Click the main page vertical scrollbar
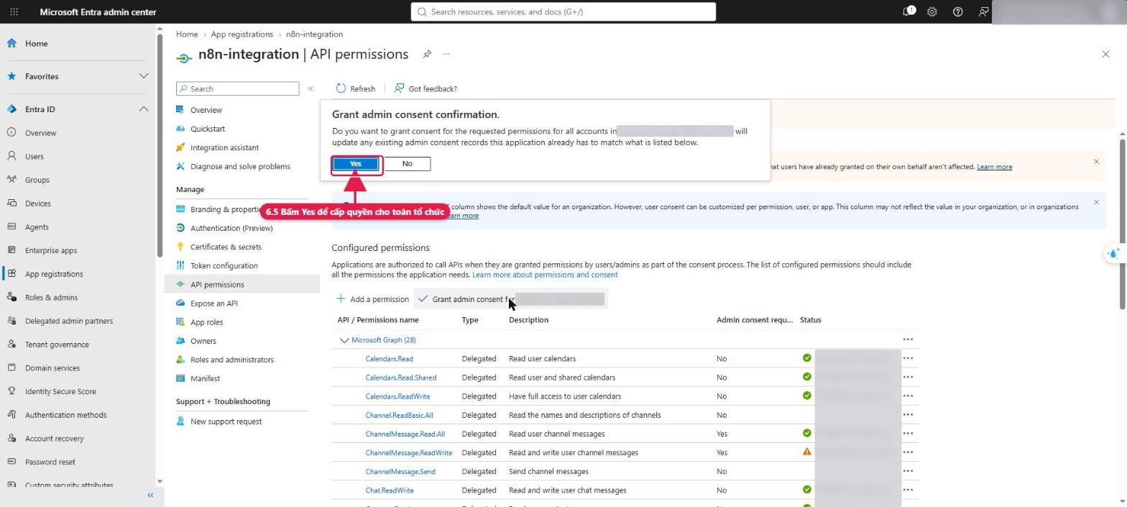The width and height of the screenshot is (1127, 507). pos(1123,224)
